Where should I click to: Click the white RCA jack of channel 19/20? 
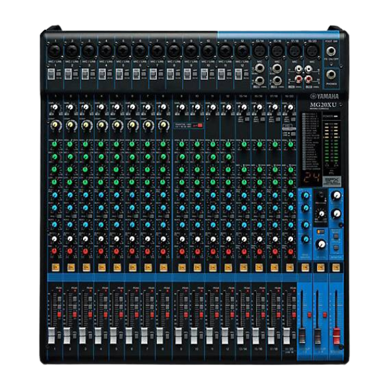pyautogui.click(x=309, y=69)
